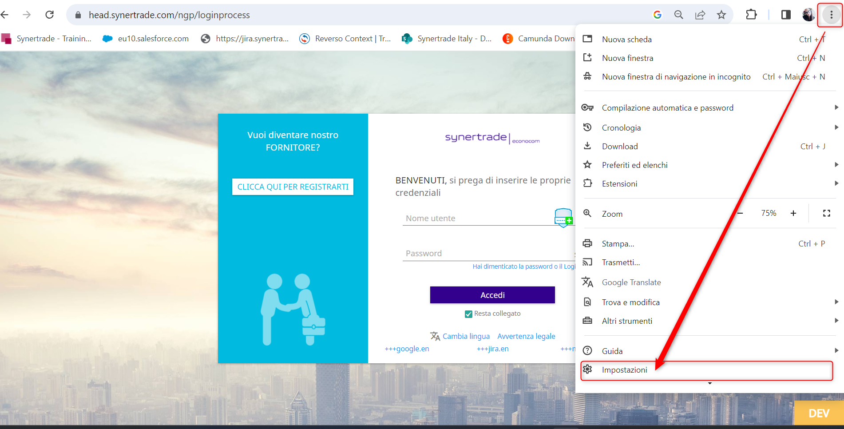The height and width of the screenshot is (429, 844).
Task: Increase zoom with plus button
Action: [793, 213]
